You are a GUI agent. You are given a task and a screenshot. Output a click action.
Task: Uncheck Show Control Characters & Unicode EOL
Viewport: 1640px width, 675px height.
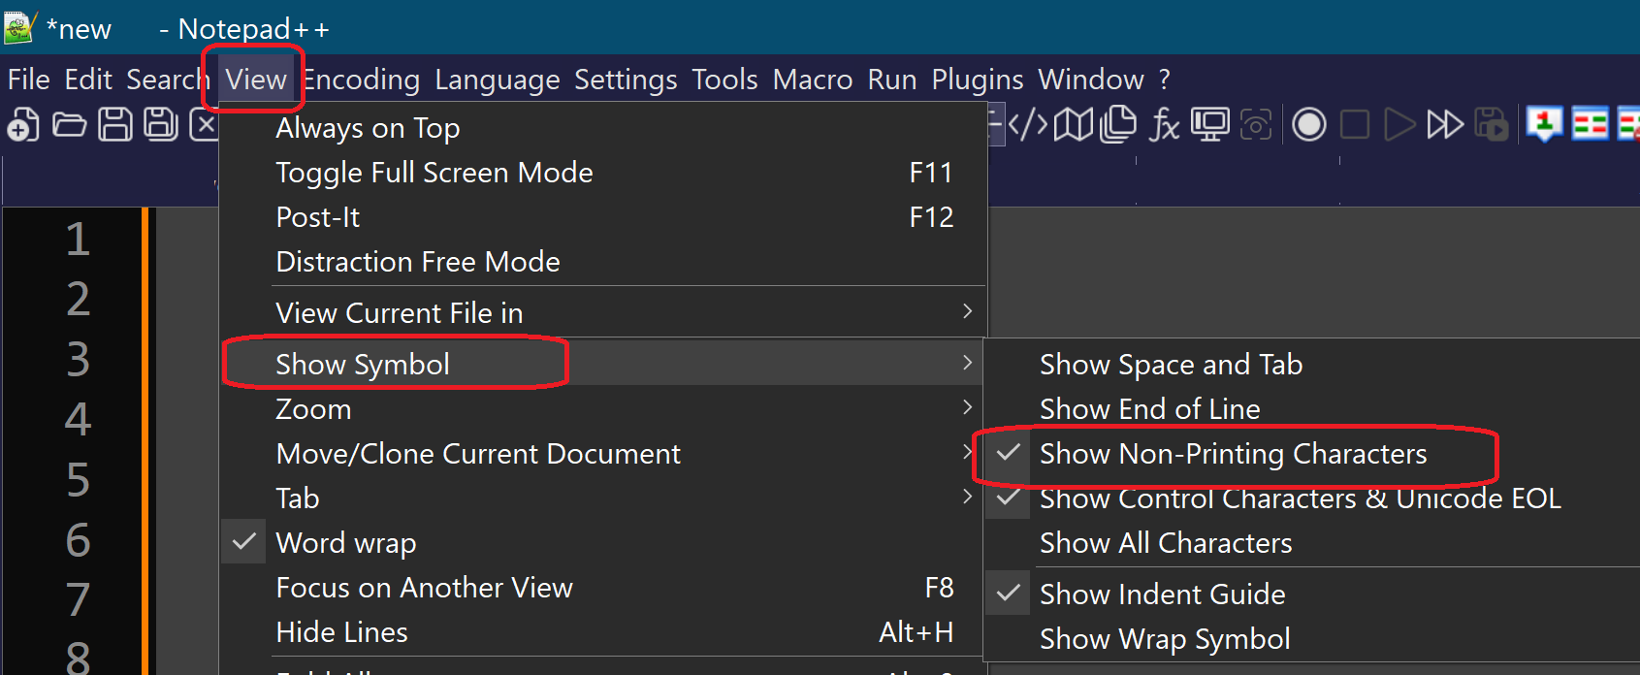1300,499
